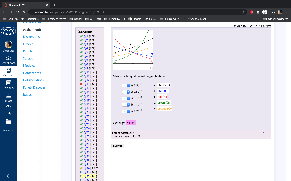Click the exponential graph image

click(133, 50)
